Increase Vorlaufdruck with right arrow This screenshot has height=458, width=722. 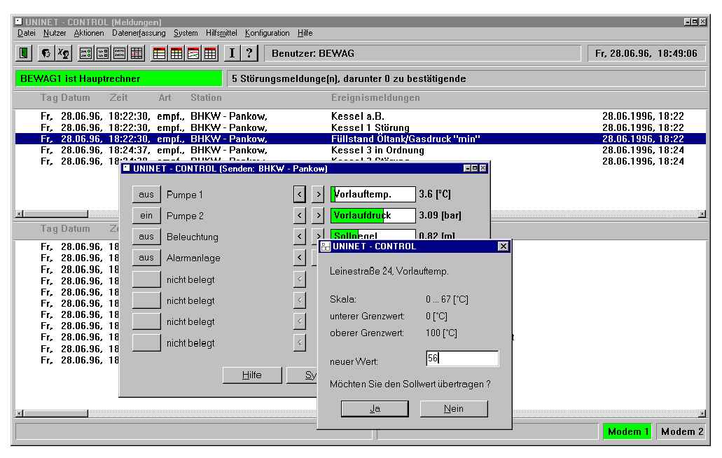coord(318,216)
